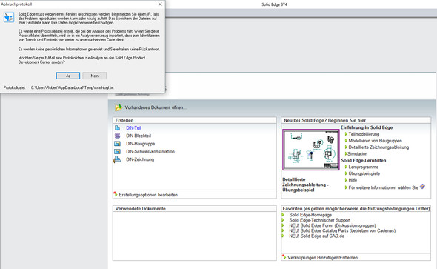The width and height of the screenshot is (437, 269).
Task: Click the arrow beside Solid Edge-Technischer Support
Action: (x=283, y=220)
